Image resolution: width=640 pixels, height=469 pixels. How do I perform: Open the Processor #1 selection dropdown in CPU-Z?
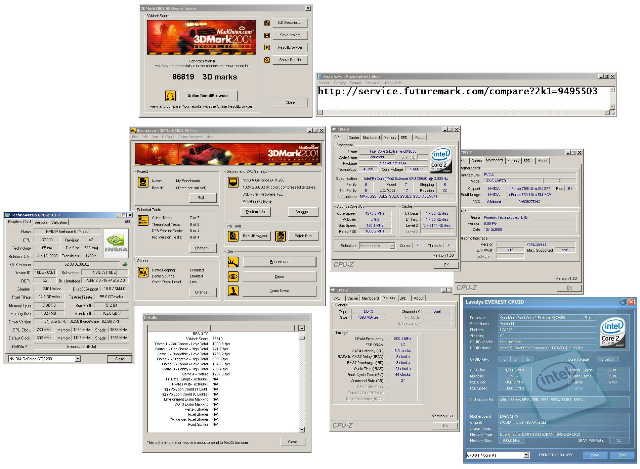coord(392,246)
